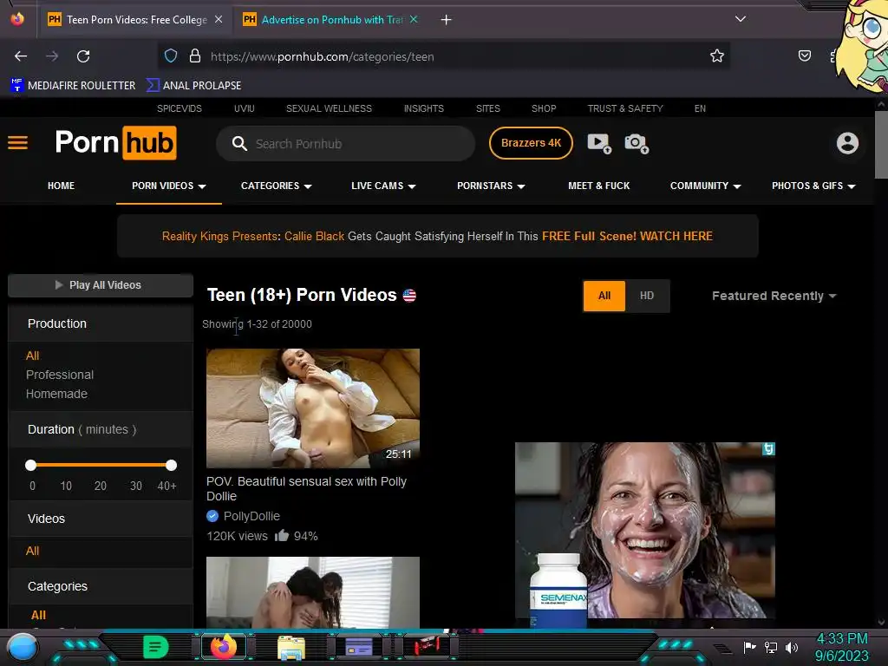Viewport: 888px width, 666px height.
Task: Click the magnifier search icon
Action: point(239,144)
